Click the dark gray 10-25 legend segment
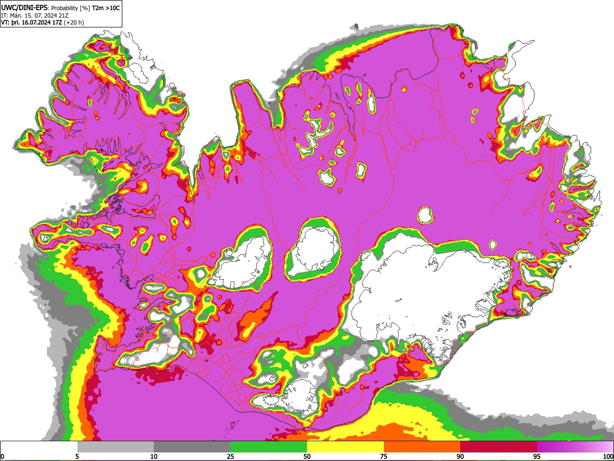The image size is (614, 461). (192, 447)
